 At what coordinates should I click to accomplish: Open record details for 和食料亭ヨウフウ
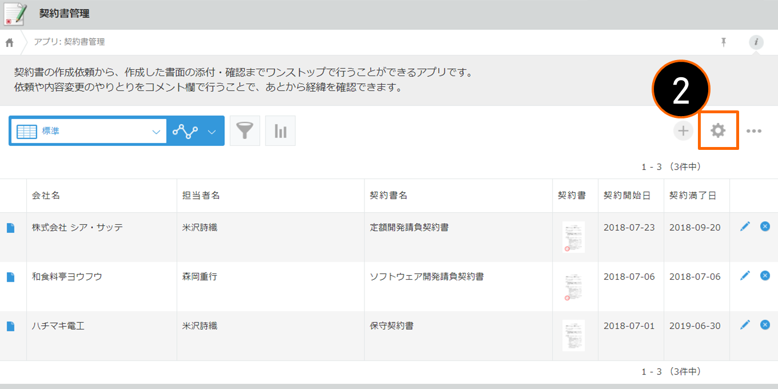pyautogui.click(x=10, y=277)
